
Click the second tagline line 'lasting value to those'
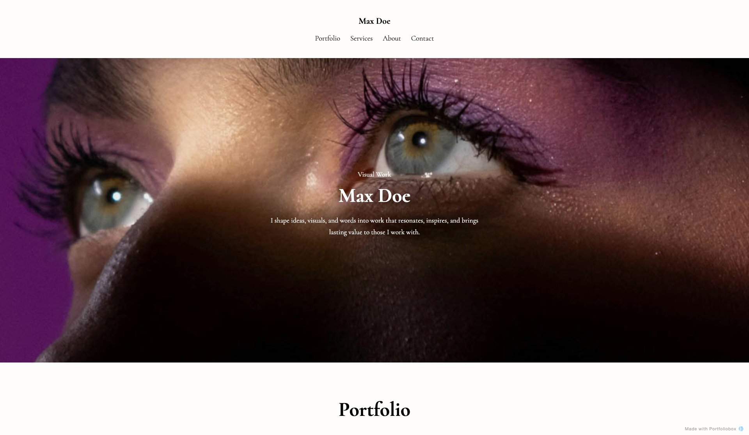pos(374,232)
